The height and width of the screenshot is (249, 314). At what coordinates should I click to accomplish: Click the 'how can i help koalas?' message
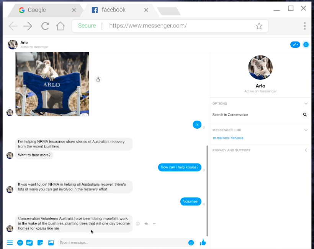click(180, 167)
